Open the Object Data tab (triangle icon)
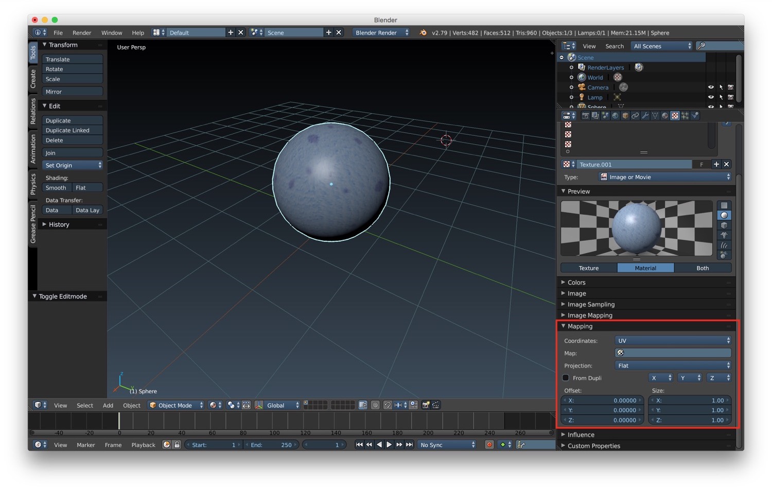 point(655,116)
